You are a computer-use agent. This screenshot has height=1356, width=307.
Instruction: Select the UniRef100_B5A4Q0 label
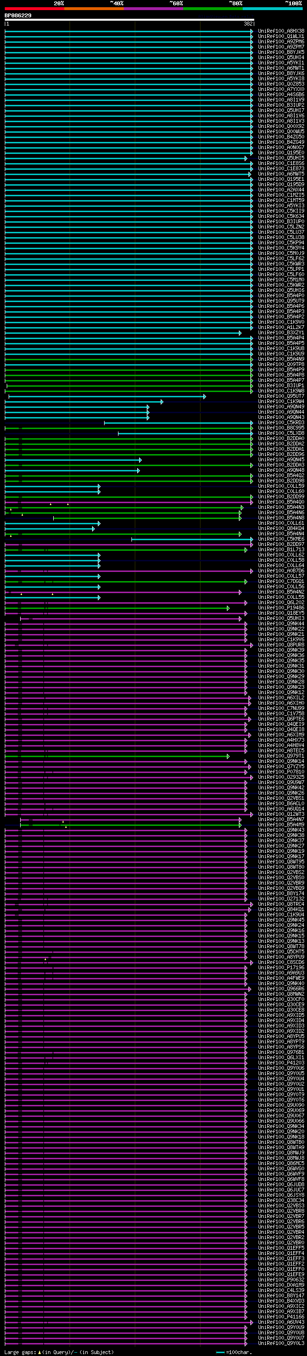(281, 502)
